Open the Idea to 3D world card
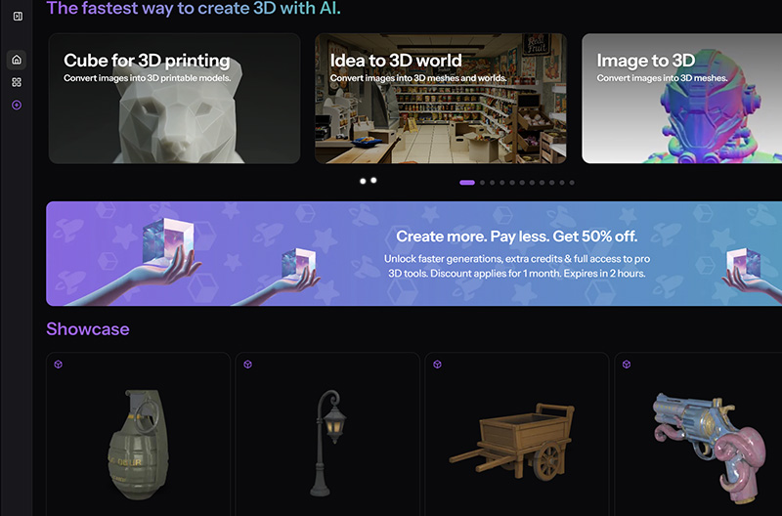Viewport: 782px width, 516px height. [440, 98]
